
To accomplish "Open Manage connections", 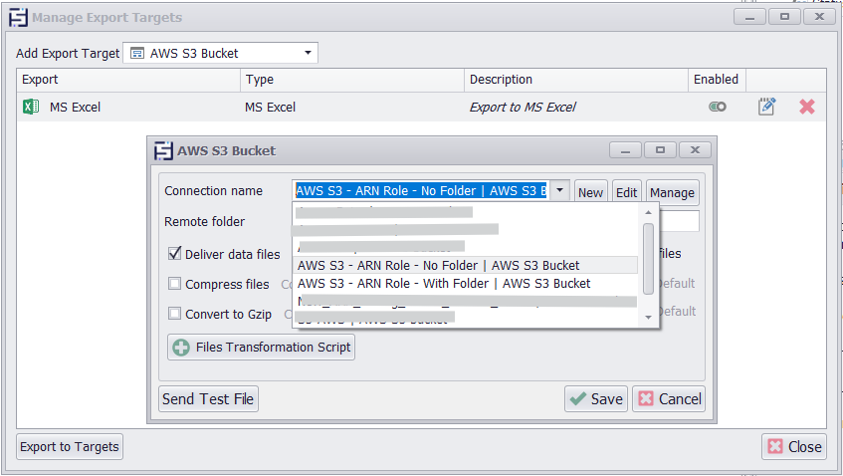I will [x=672, y=192].
